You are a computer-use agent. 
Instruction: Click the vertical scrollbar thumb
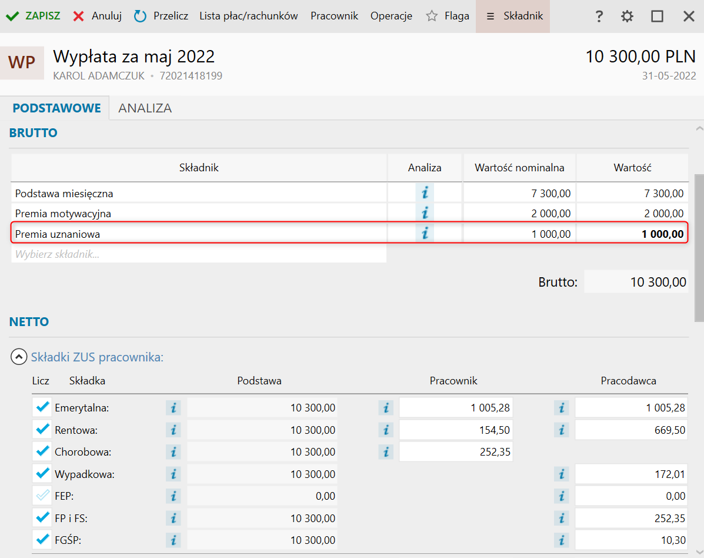pyautogui.click(x=699, y=247)
